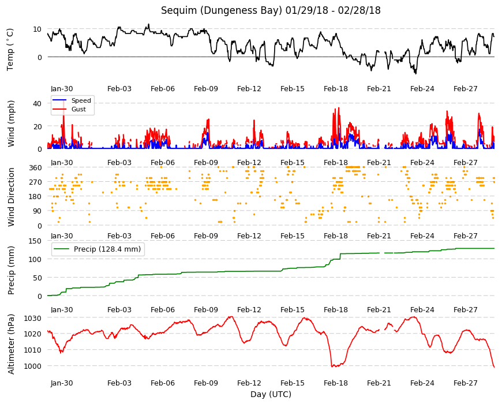Click the 1030 altimeter y-axis tick
This screenshot has width=502, height=404.
pos(33,318)
